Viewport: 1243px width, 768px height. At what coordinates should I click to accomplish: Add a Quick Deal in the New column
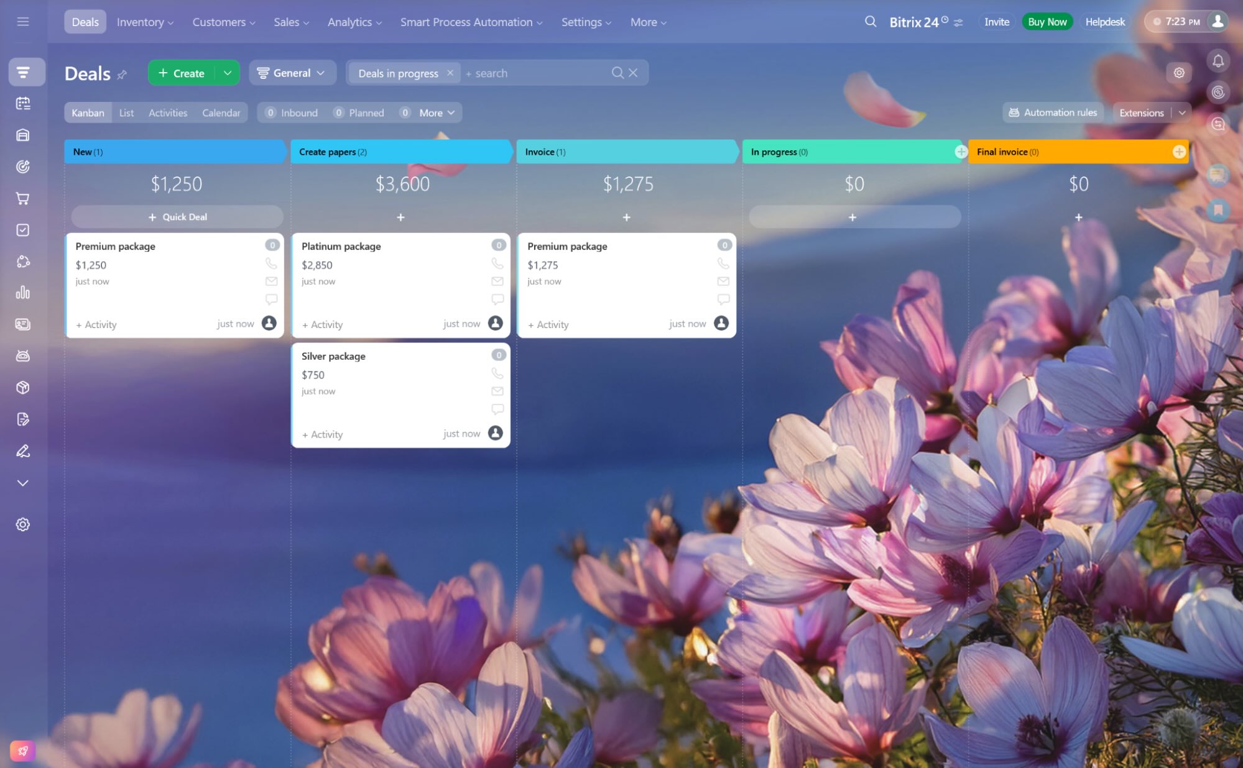pos(177,217)
